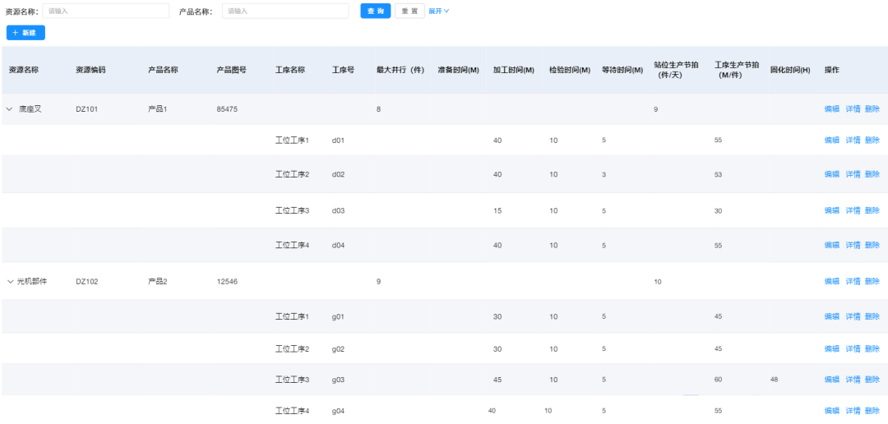888x424 pixels.
Task: Edit the d01 process row
Action: coord(832,141)
